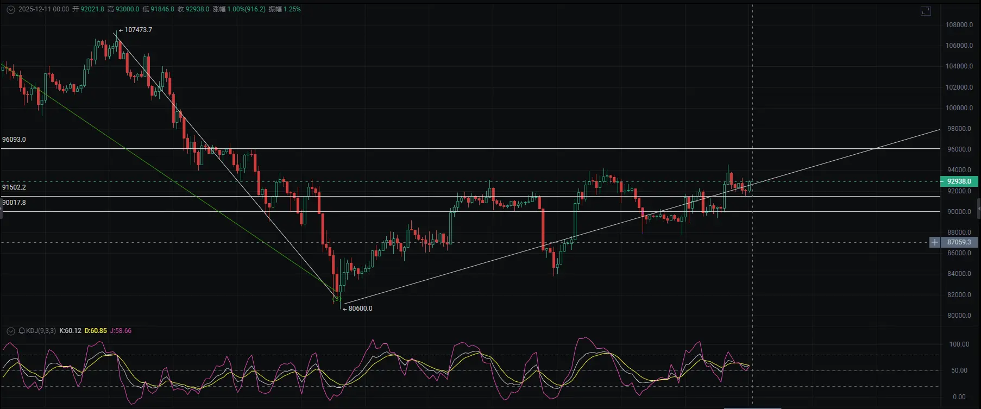Select the 90017.8 horizontal line label
This screenshot has width=981, height=409.
click(x=14, y=203)
